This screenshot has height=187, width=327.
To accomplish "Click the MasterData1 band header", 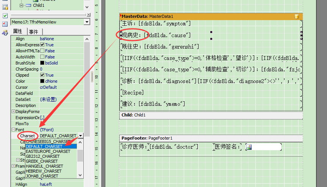I will [x=211, y=16].
